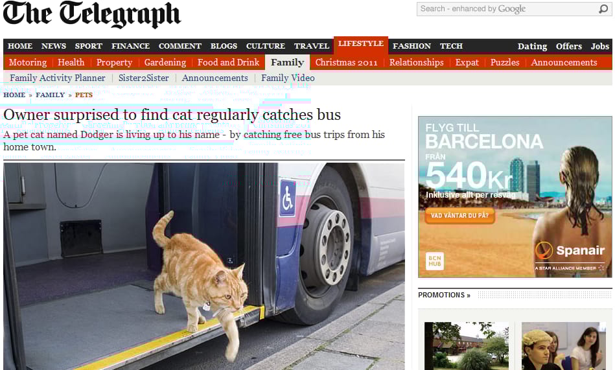Open The Telegraph logo homepage link
Image resolution: width=615 pixels, height=370 pixels.
[92, 14]
